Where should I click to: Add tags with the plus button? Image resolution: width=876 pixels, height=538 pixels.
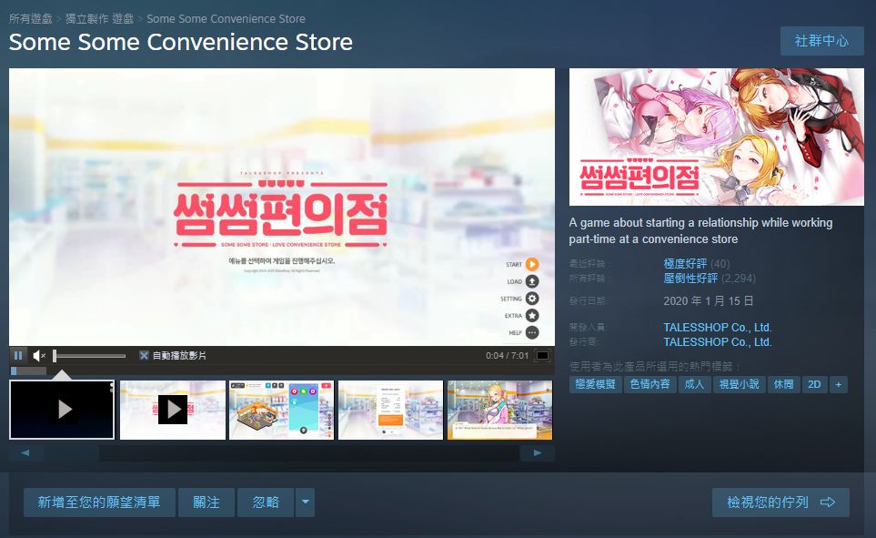839,384
